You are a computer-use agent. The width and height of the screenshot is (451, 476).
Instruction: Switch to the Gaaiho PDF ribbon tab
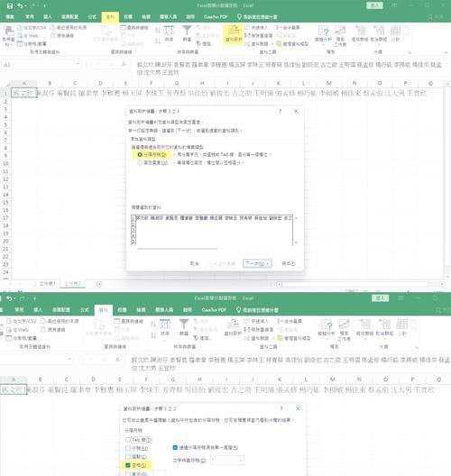(216, 17)
